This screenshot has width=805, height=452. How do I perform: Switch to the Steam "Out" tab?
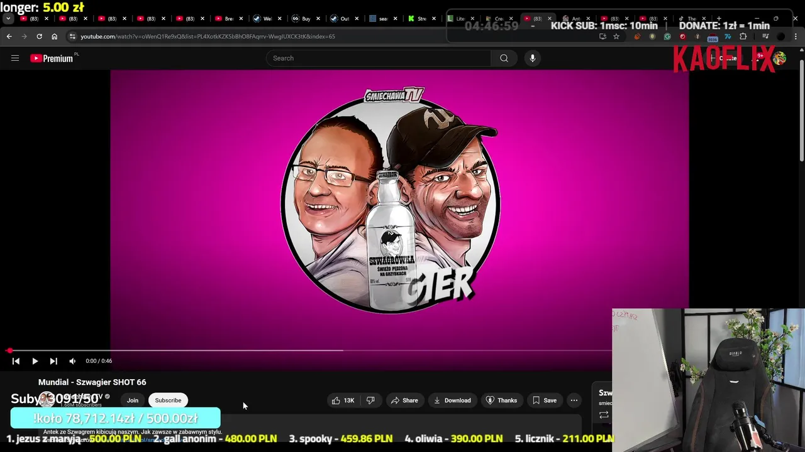pos(344,19)
